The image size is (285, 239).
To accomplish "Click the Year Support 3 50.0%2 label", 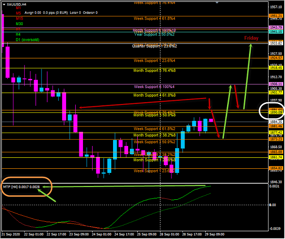I will pos(154,35).
